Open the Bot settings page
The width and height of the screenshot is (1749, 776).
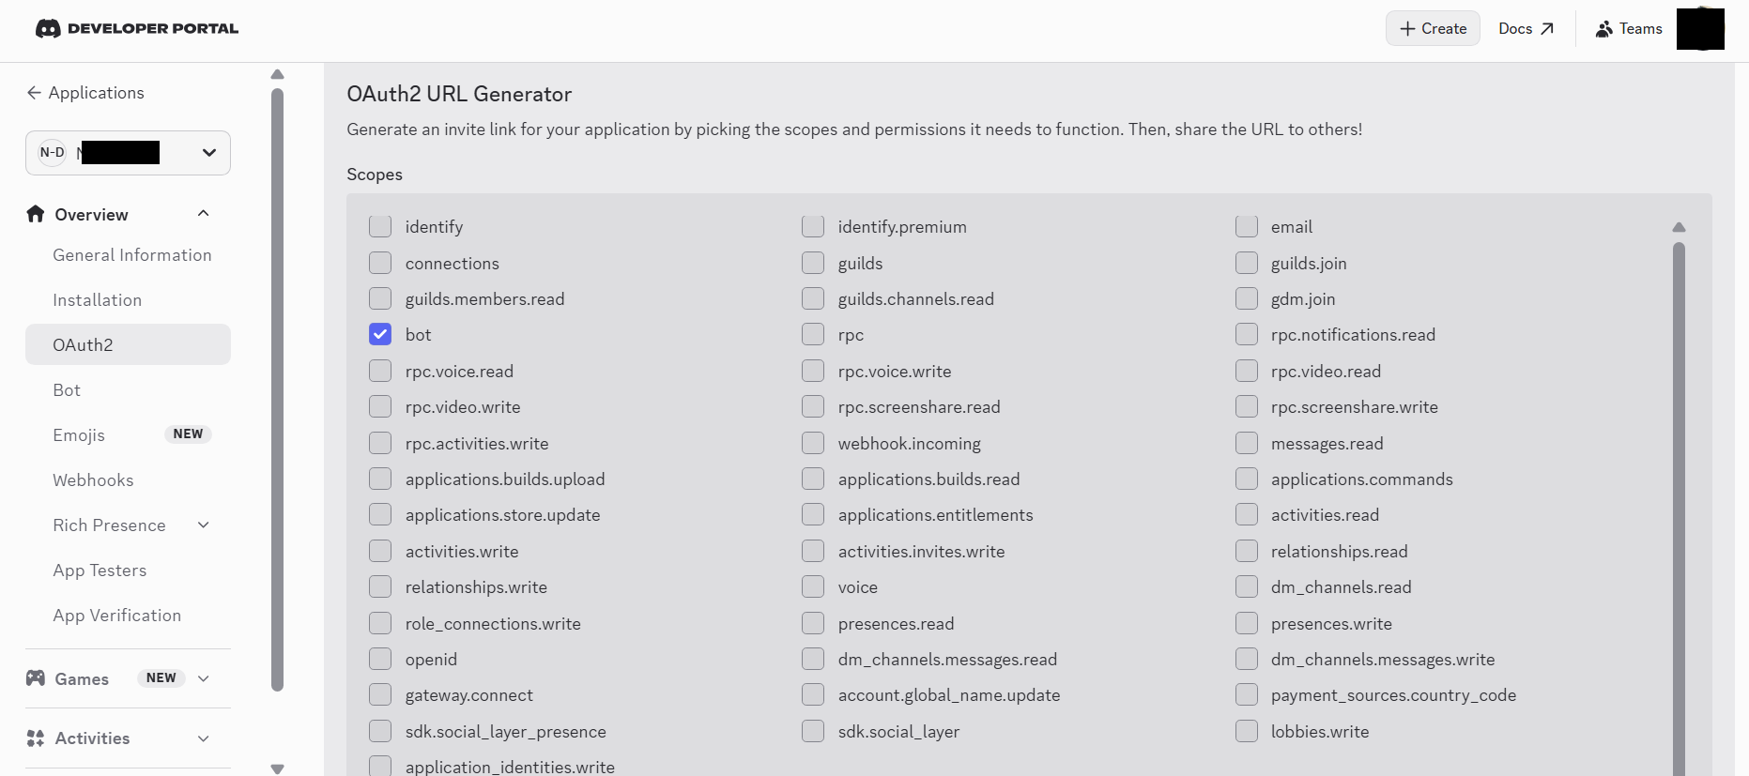(x=67, y=390)
